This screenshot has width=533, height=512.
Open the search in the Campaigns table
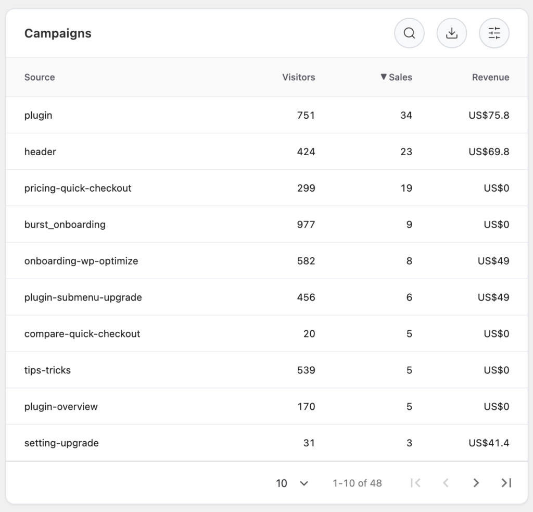[409, 33]
